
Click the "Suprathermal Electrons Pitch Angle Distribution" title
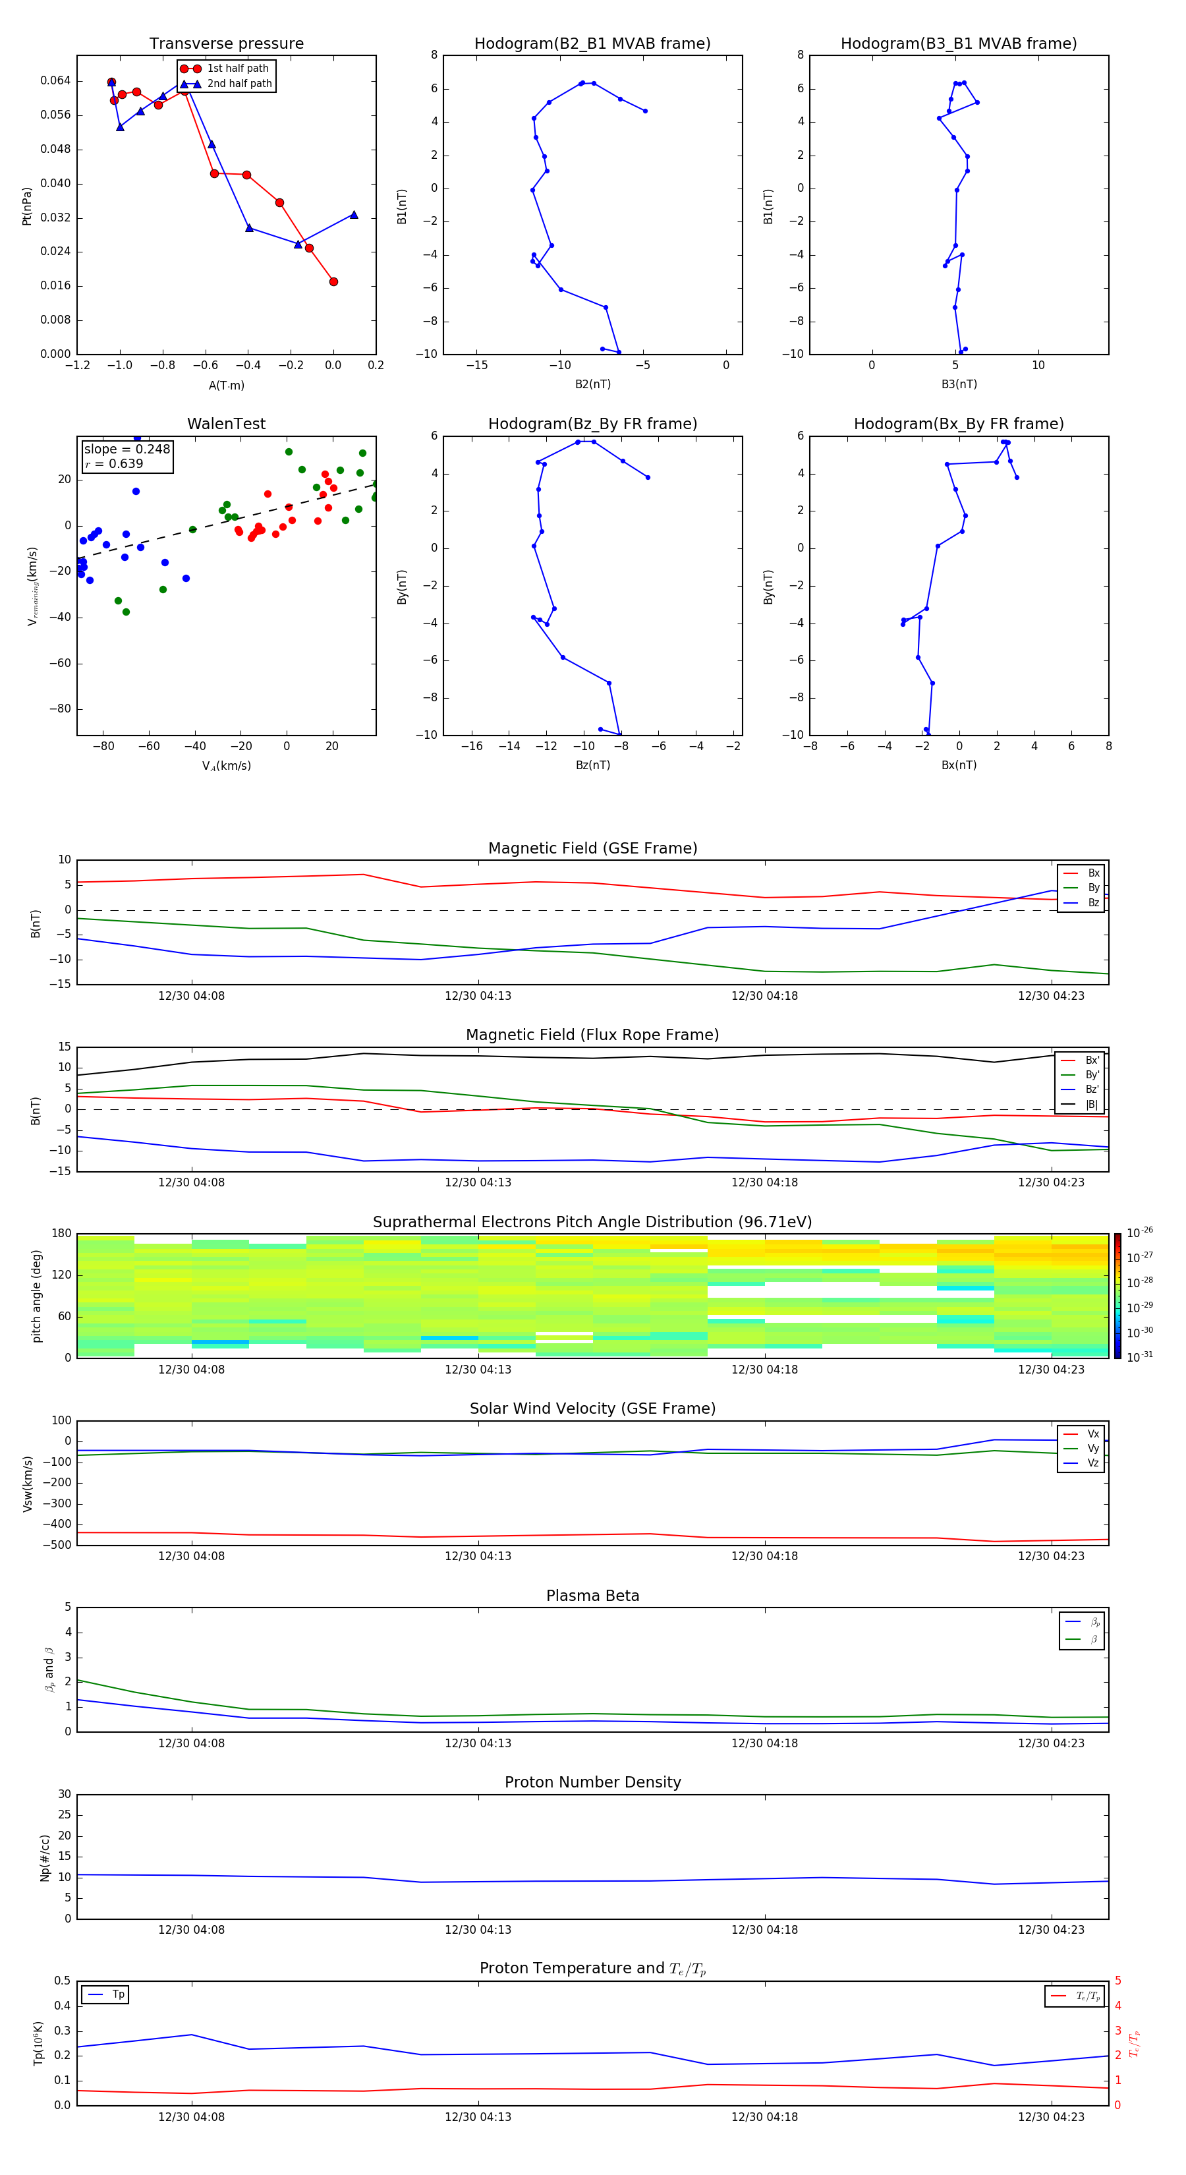(x=592, y=1223)
